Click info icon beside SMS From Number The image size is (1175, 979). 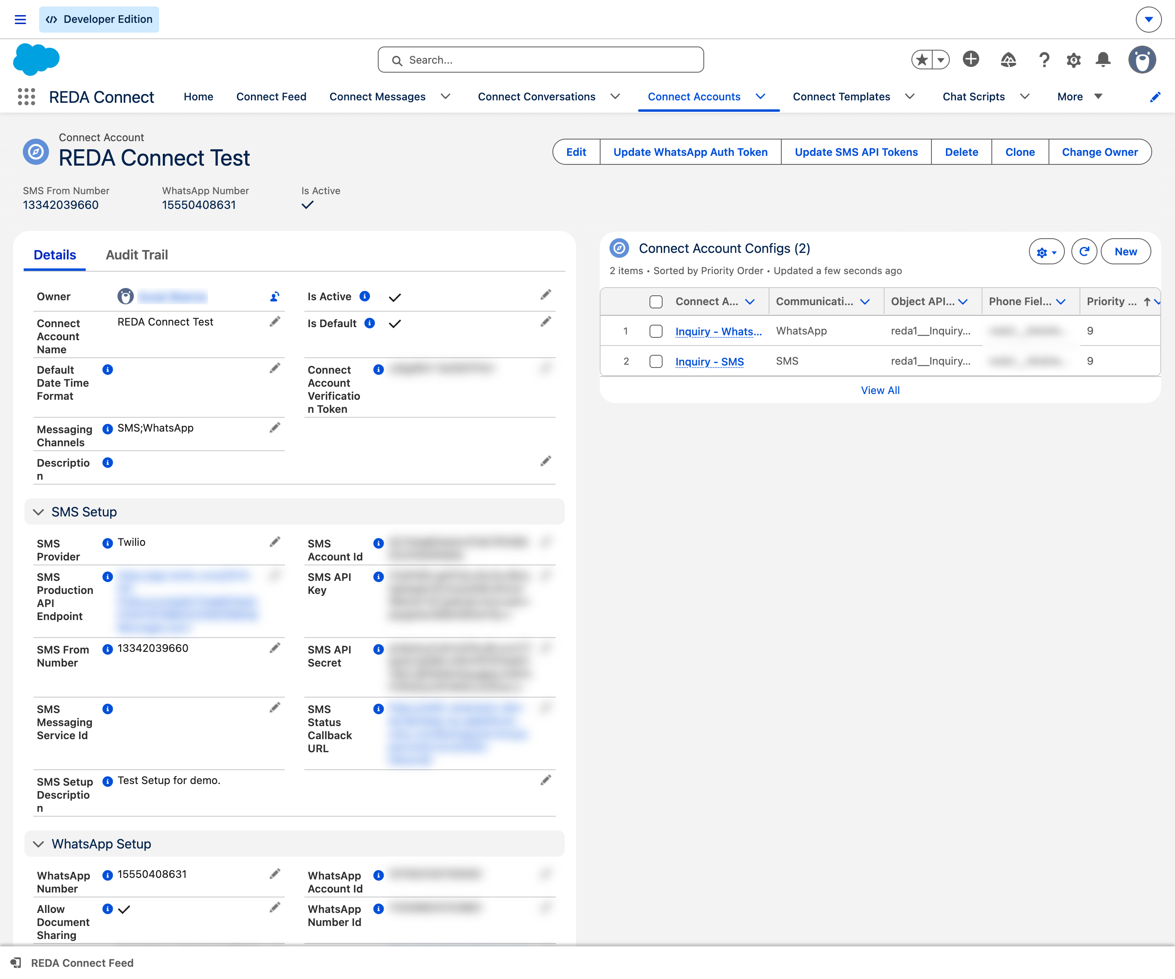point(107,649)
